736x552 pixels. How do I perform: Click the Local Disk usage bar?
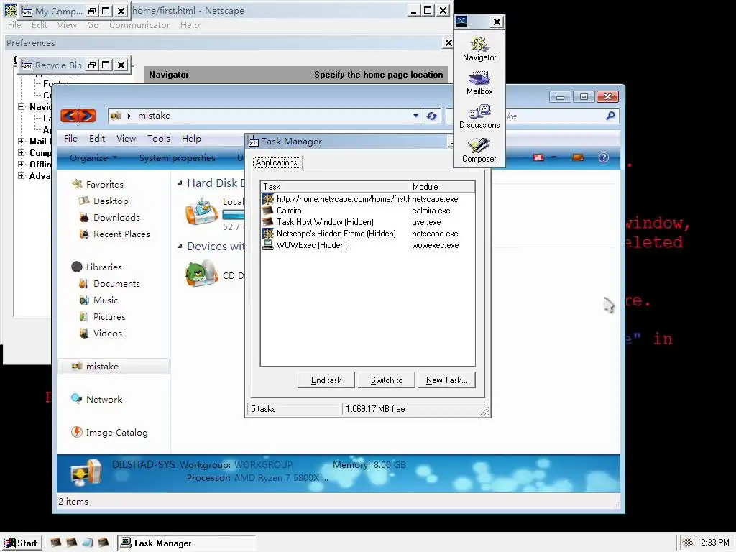point(234,215)
